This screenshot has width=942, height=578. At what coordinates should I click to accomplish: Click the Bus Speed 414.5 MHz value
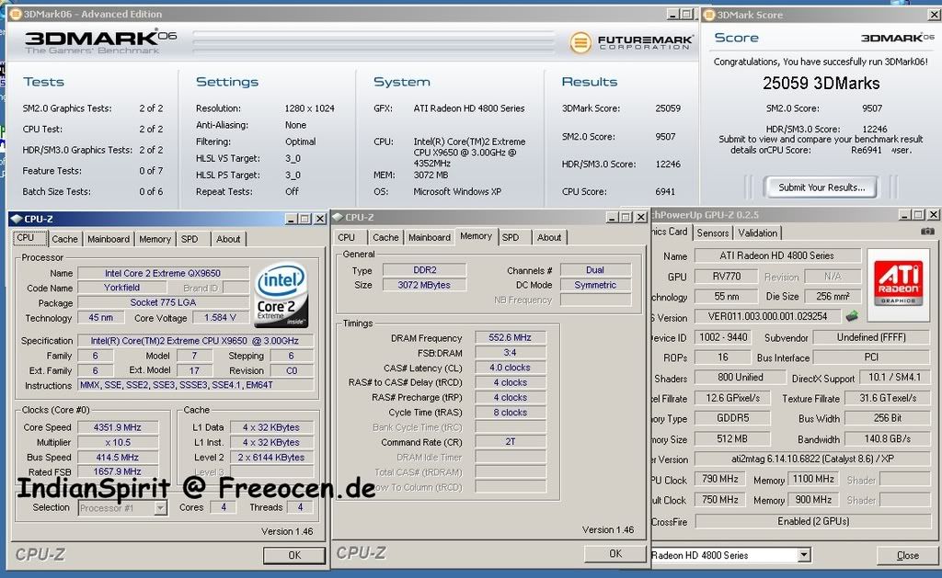(x=117, y=458)
